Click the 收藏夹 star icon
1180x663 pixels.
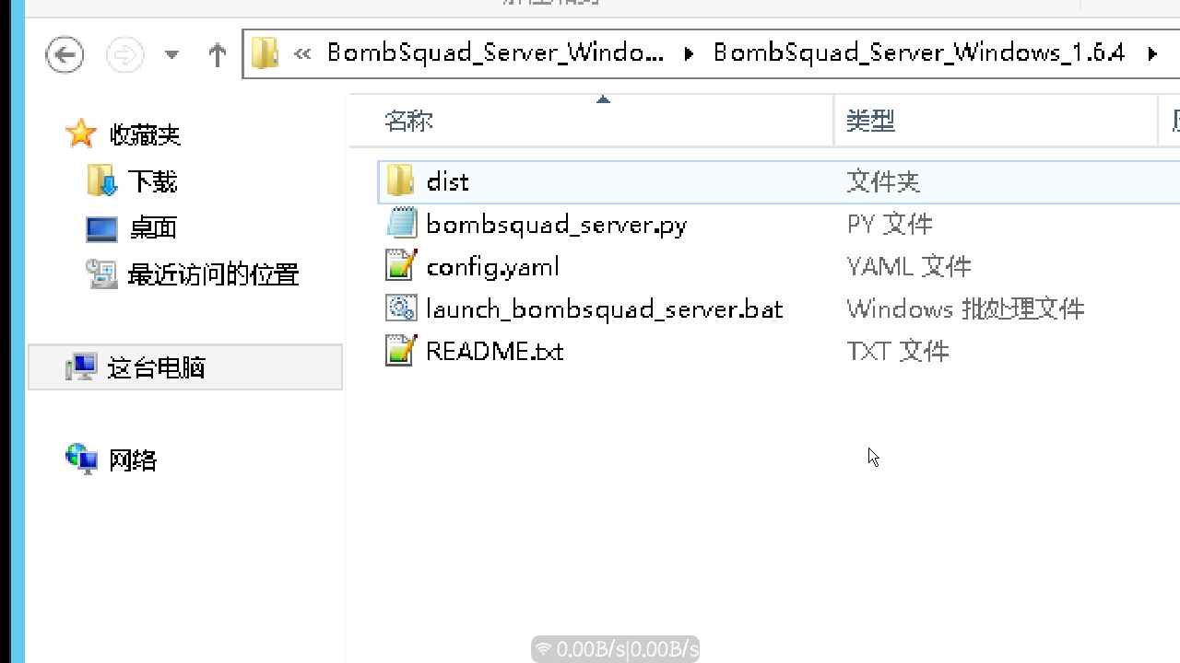pos(81,134)
